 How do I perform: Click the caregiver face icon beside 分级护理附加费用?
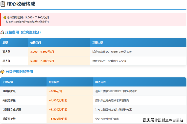(3, 72)
